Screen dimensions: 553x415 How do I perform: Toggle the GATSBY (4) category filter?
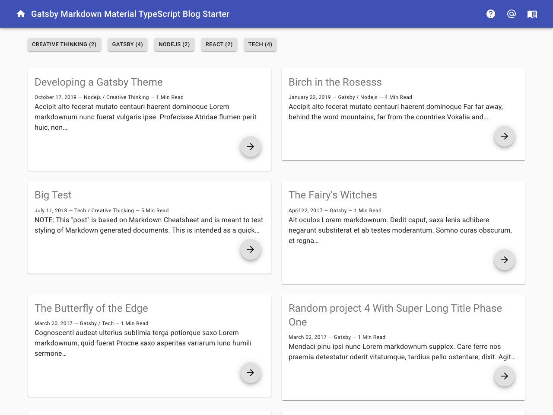tap(127, 44)
